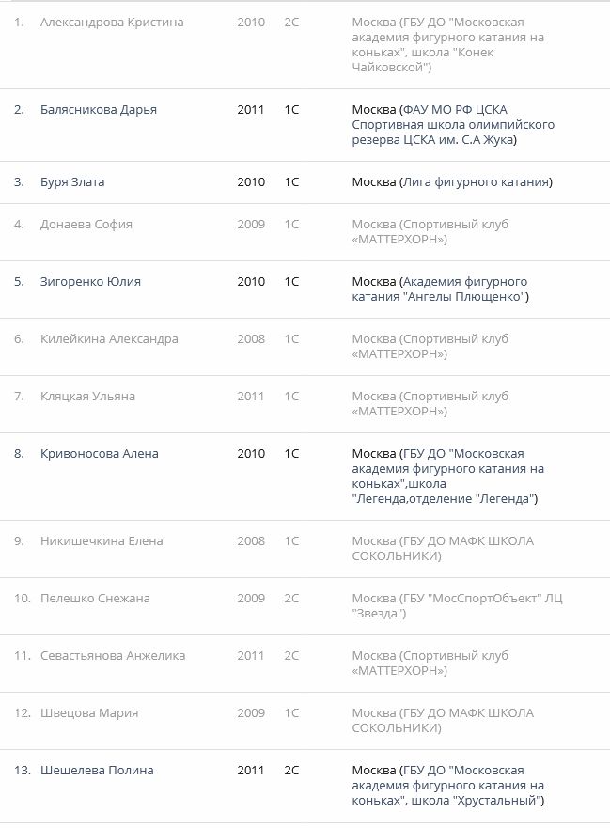This screenshot has height=828, width=610.
Task: Select birth year 2008 for Никишечкина
Action: coord(251,541)
